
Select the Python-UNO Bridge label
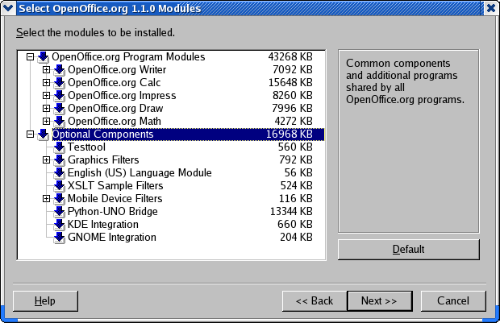tap(113, 211)
